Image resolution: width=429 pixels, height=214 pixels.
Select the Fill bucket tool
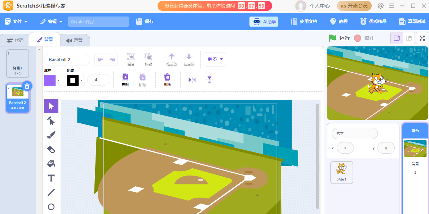[51, 163]
